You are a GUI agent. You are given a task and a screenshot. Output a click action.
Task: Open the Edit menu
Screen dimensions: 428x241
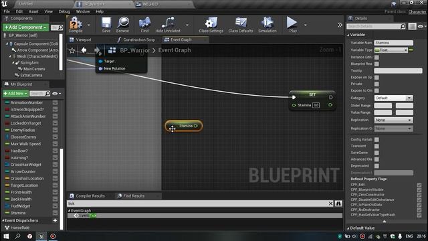(19, 11)
